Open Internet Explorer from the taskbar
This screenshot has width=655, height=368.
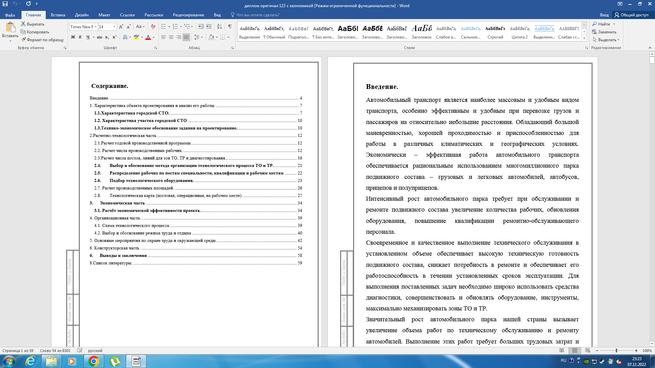tap(30, 361)
